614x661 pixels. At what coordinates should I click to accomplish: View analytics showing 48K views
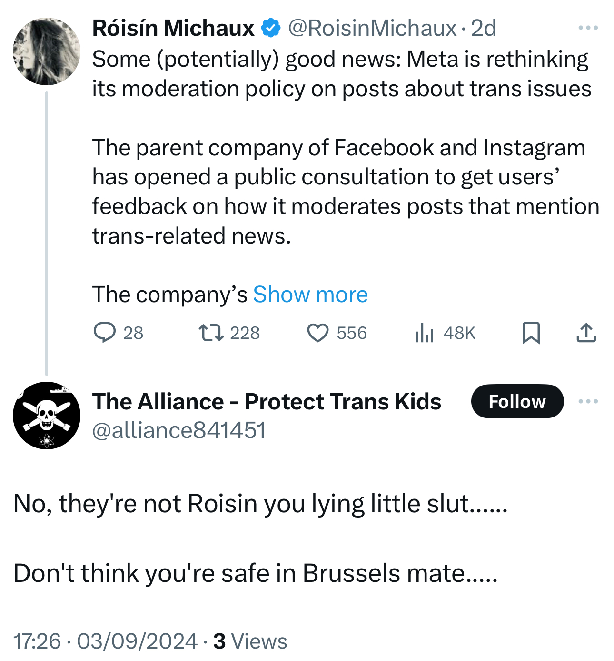pos(424,333)
